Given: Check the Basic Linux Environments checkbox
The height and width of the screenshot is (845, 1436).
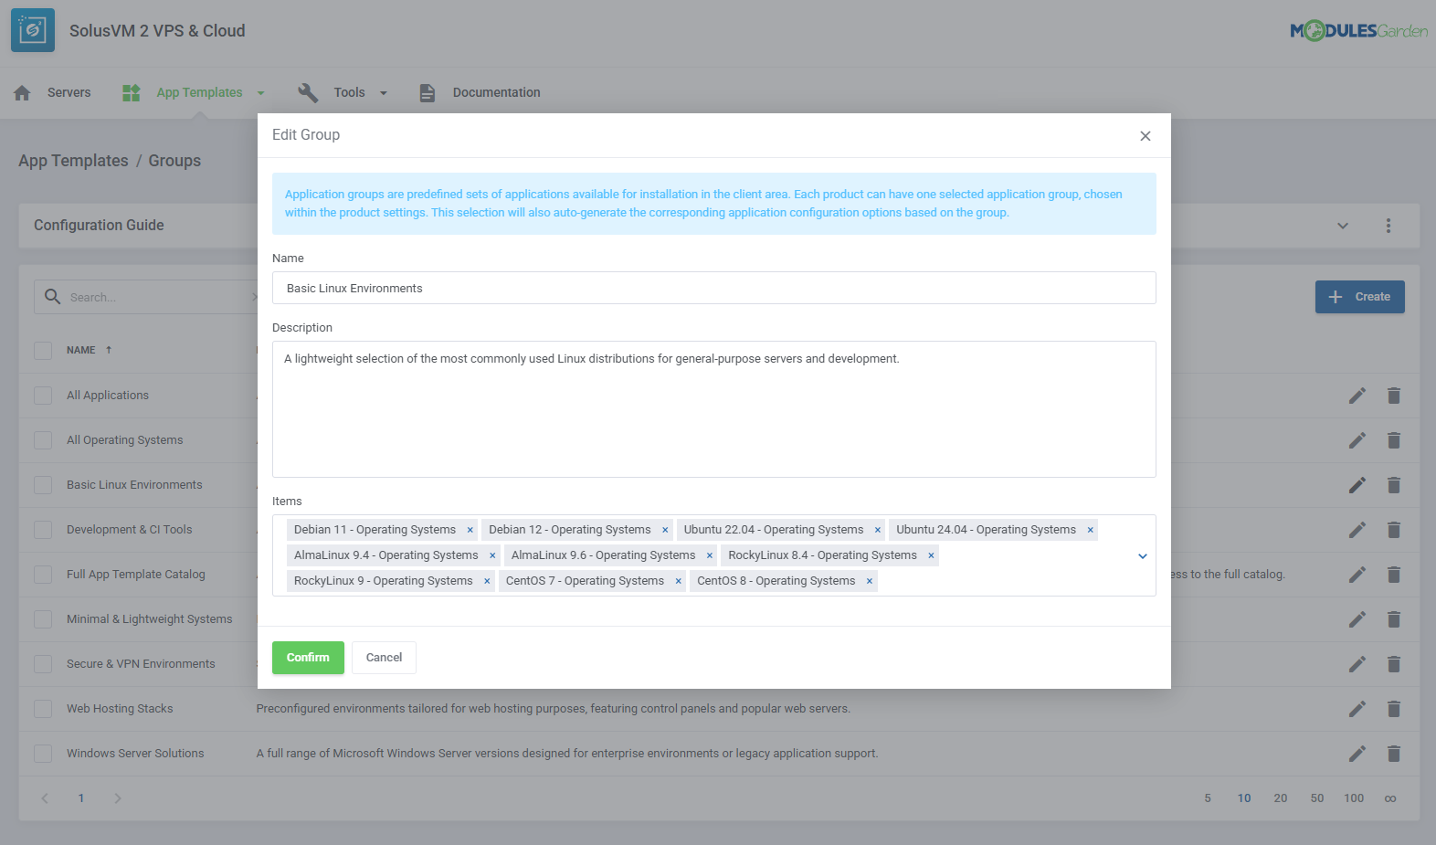Looking at the screenshot, I should pos(43,485).
